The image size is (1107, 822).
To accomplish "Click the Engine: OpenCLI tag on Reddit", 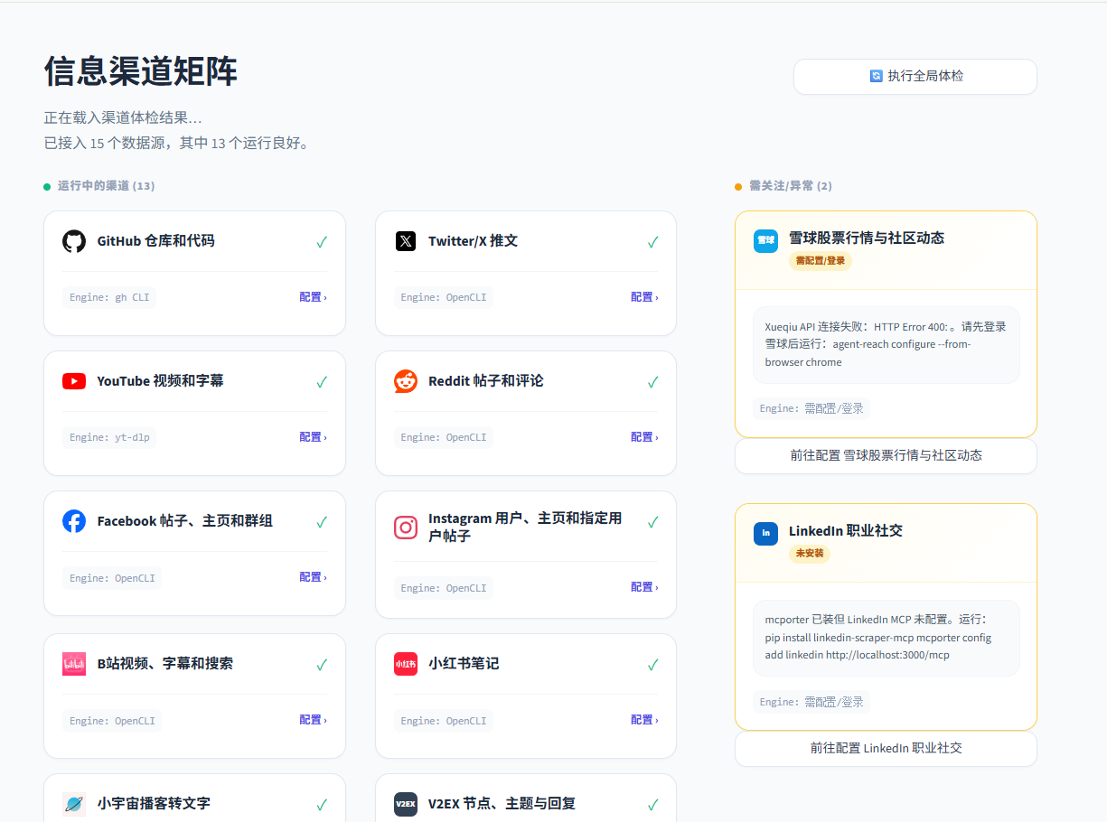I will (444, 437).
